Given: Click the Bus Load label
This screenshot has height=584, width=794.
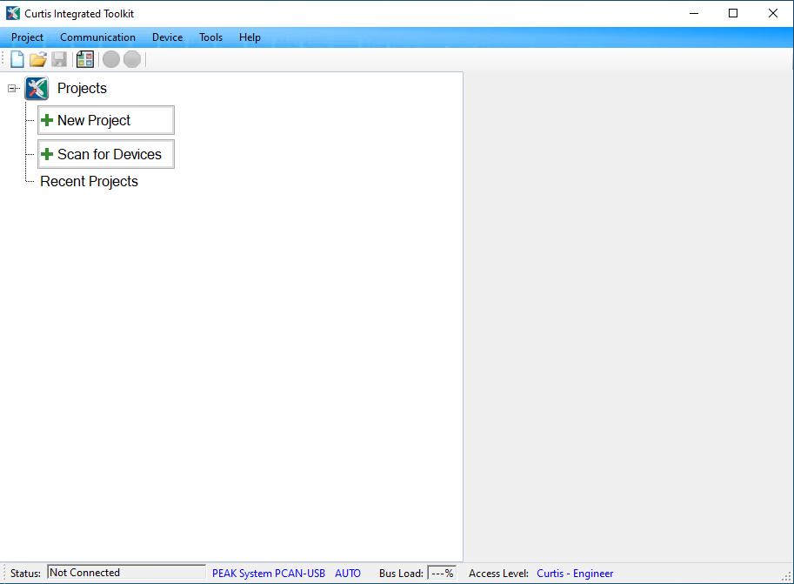Looking at the screenshot, I should pos(401,574).
